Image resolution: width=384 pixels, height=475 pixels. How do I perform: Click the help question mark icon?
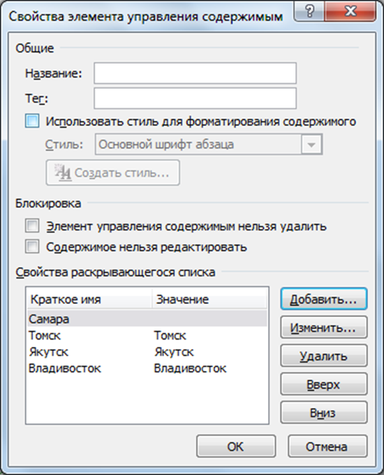point(309,11)
